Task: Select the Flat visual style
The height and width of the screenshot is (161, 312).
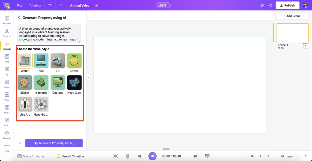Action: (41, 61)
